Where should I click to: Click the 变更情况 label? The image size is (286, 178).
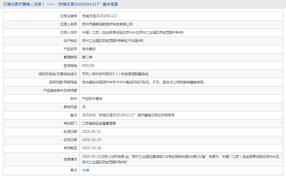tap(70, 159)
